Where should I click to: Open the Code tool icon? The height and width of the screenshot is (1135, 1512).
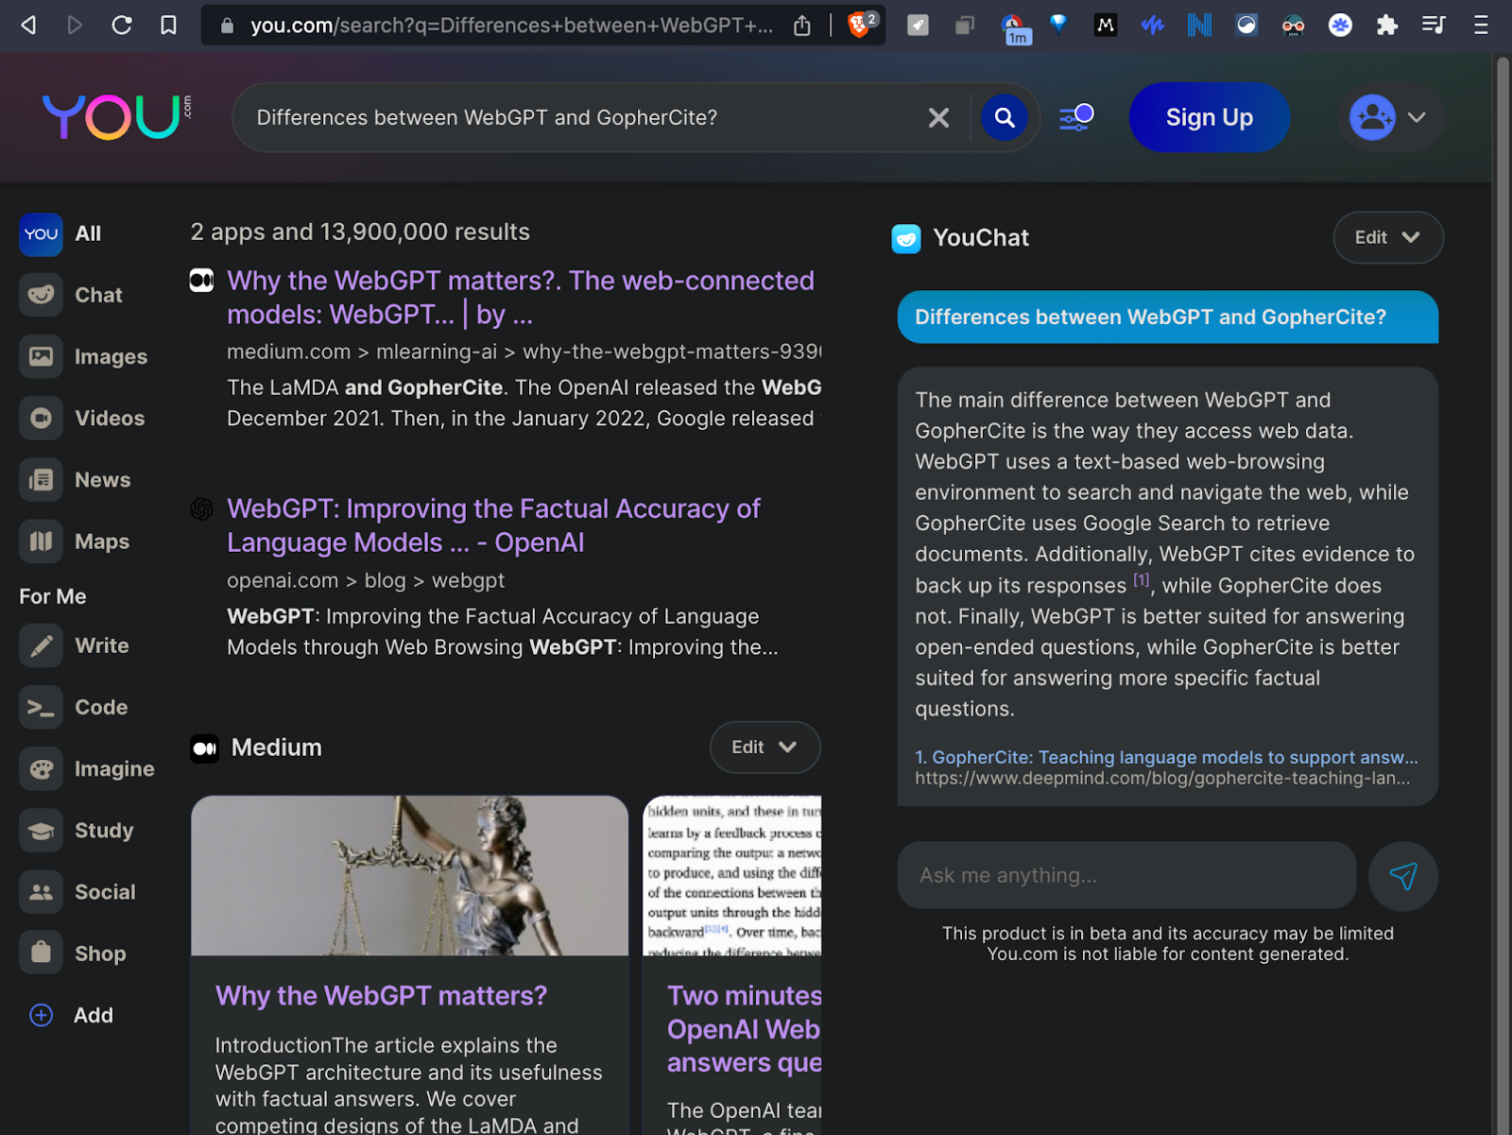(41, 707)
